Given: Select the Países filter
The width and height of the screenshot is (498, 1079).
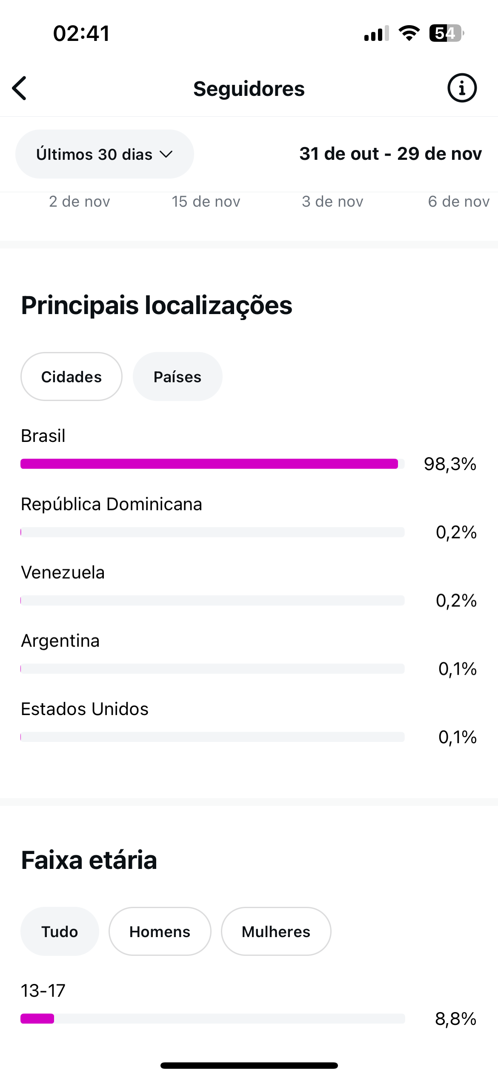Looking at the screenshot, I should coord(177,377).
